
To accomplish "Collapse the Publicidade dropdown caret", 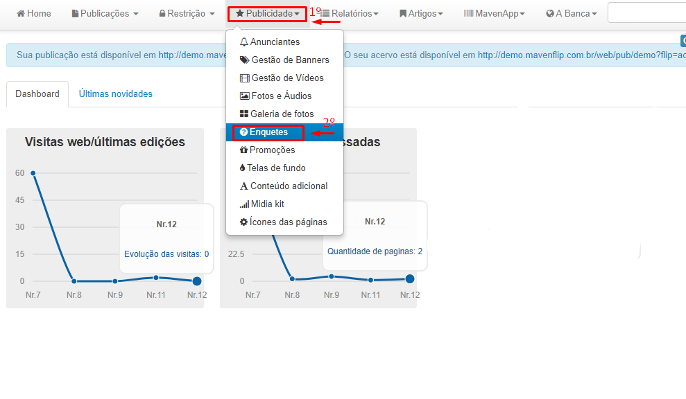I will point(297,14).
